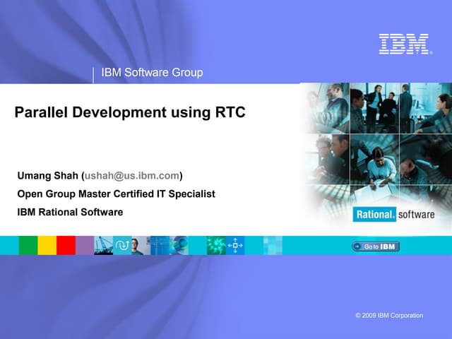Select the red color block
Image resolution: width=452 pixels, height=339 pixels.
[66, 245]
